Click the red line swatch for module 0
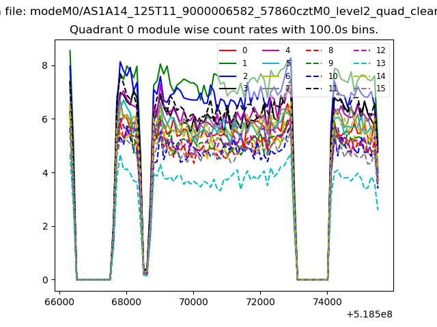Screen dimensions: 437x327 point(227,50)
